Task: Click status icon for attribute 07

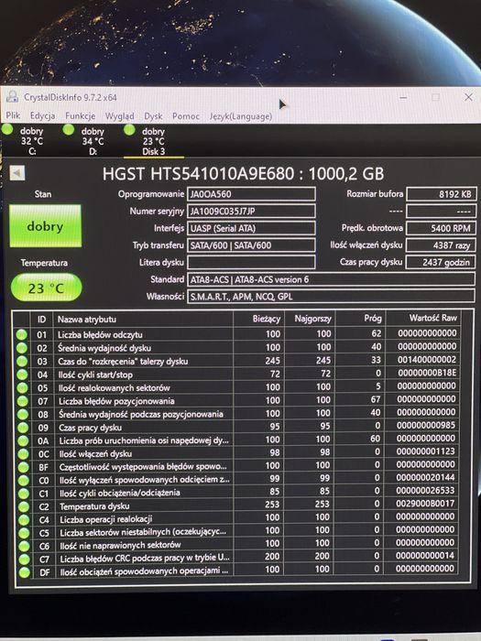Action: (23, 401)
